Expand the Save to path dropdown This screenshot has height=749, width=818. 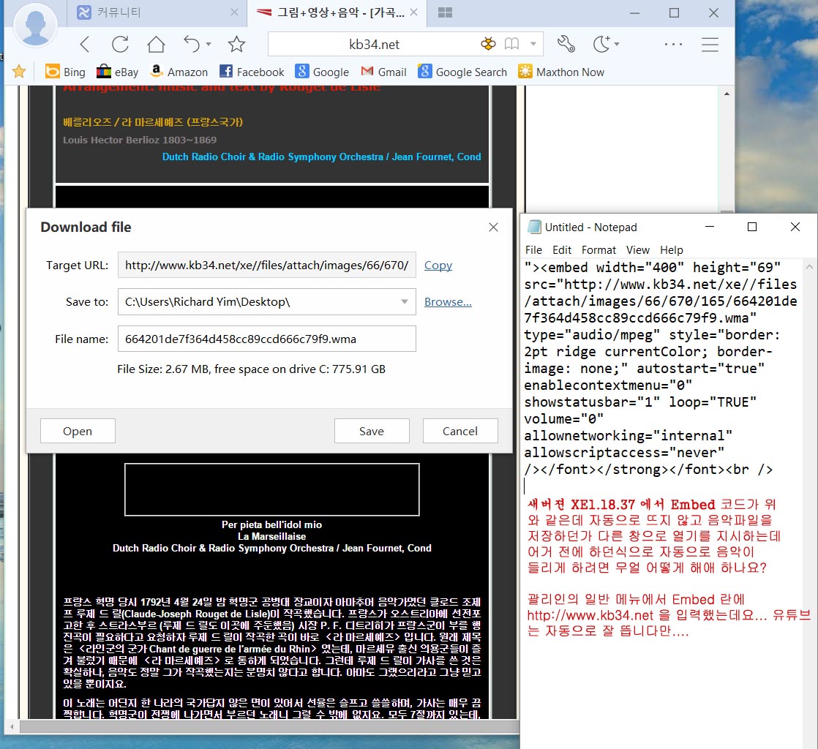[x=405, y=301]
